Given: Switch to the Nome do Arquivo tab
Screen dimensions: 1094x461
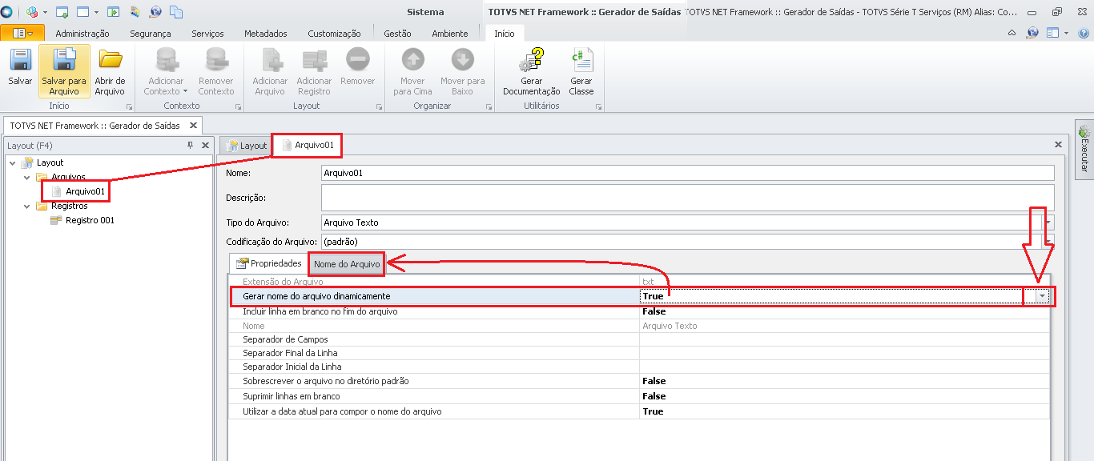Looking at the screenshot, I should coord(347,264).
